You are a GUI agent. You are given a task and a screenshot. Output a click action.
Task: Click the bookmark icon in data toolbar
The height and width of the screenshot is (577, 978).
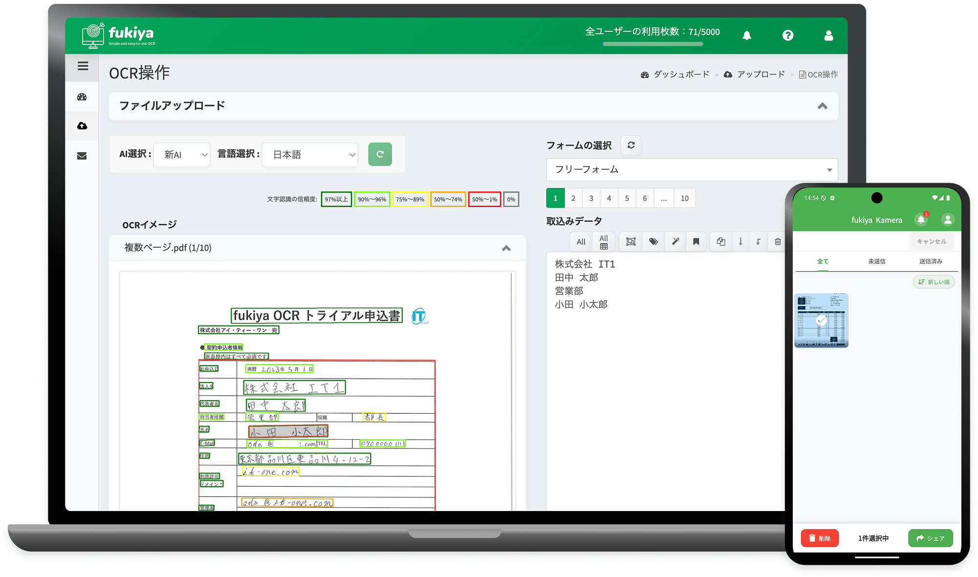tap(696, 241)
